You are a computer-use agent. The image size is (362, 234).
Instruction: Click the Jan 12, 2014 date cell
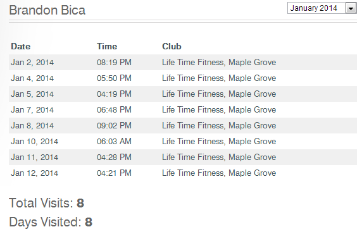click(x=34, y=173)
